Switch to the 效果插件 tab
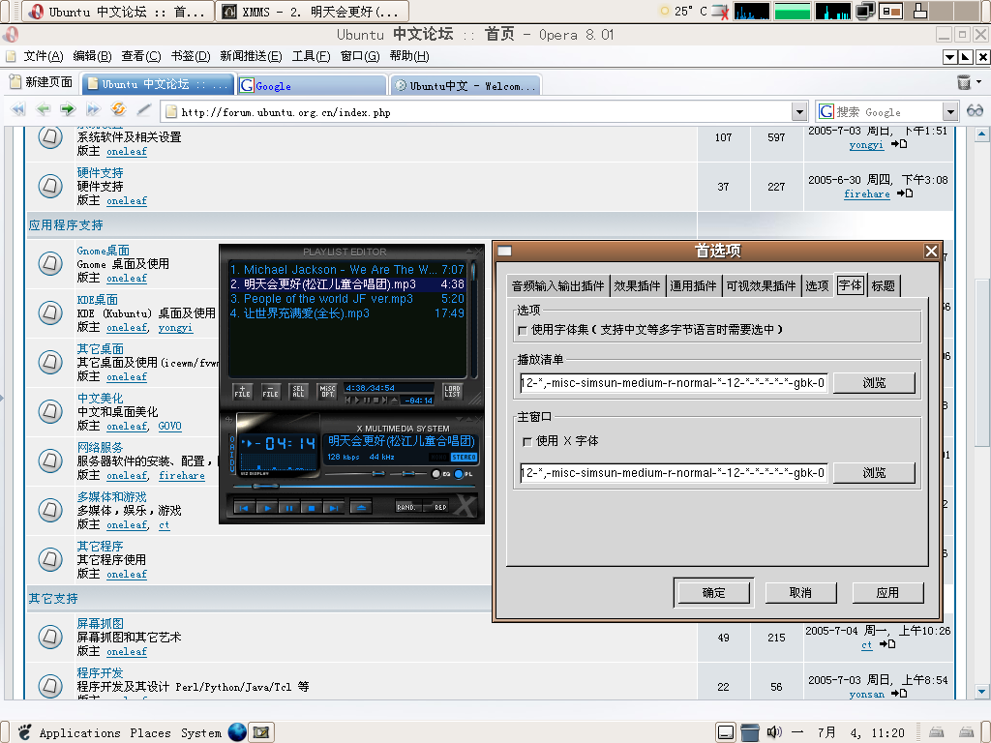 [x=637, y=286]
